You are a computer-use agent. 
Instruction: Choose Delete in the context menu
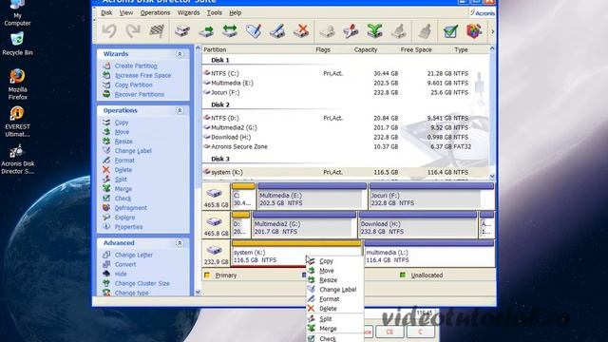(x=335, y=309)
